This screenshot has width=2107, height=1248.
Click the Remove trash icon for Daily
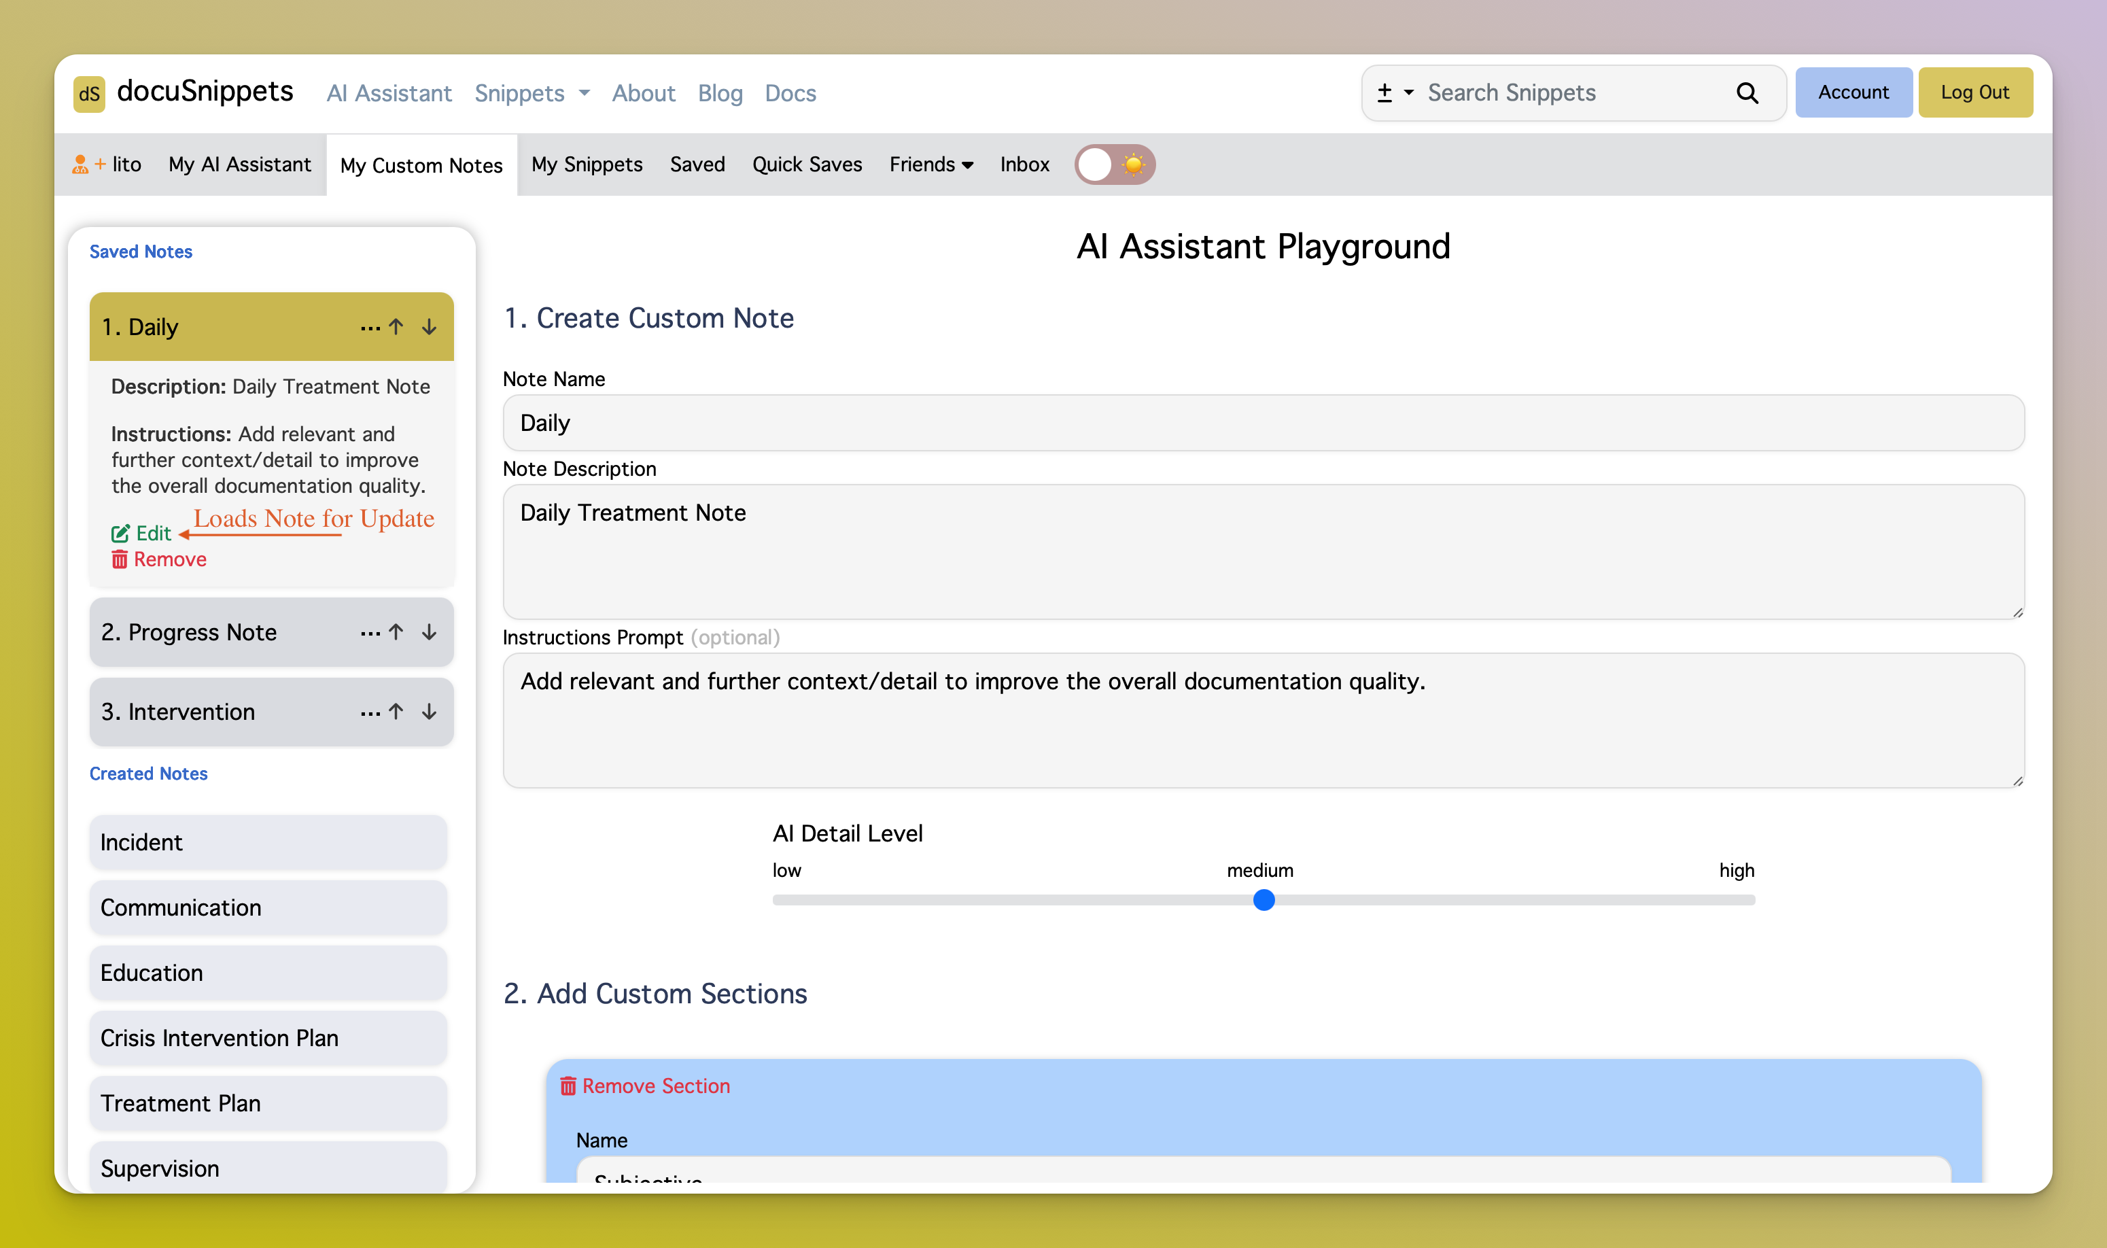point(120,560)
